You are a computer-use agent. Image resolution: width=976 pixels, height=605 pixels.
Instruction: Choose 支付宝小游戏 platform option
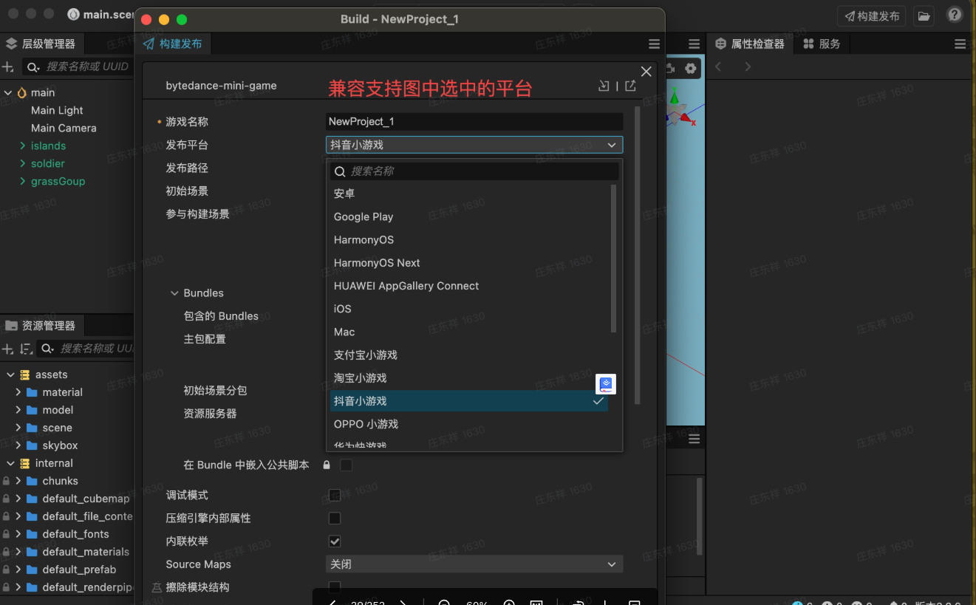tap(366, 355)
